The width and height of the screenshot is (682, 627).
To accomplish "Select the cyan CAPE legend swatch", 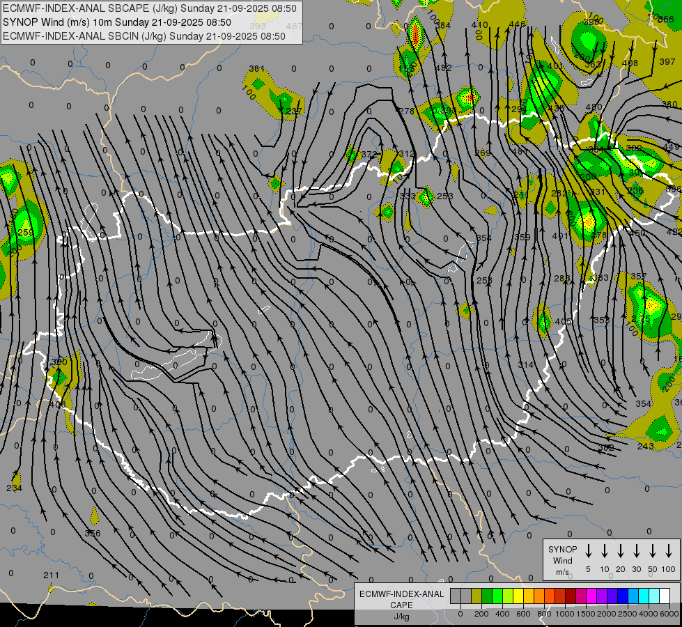I will (643, 596).
